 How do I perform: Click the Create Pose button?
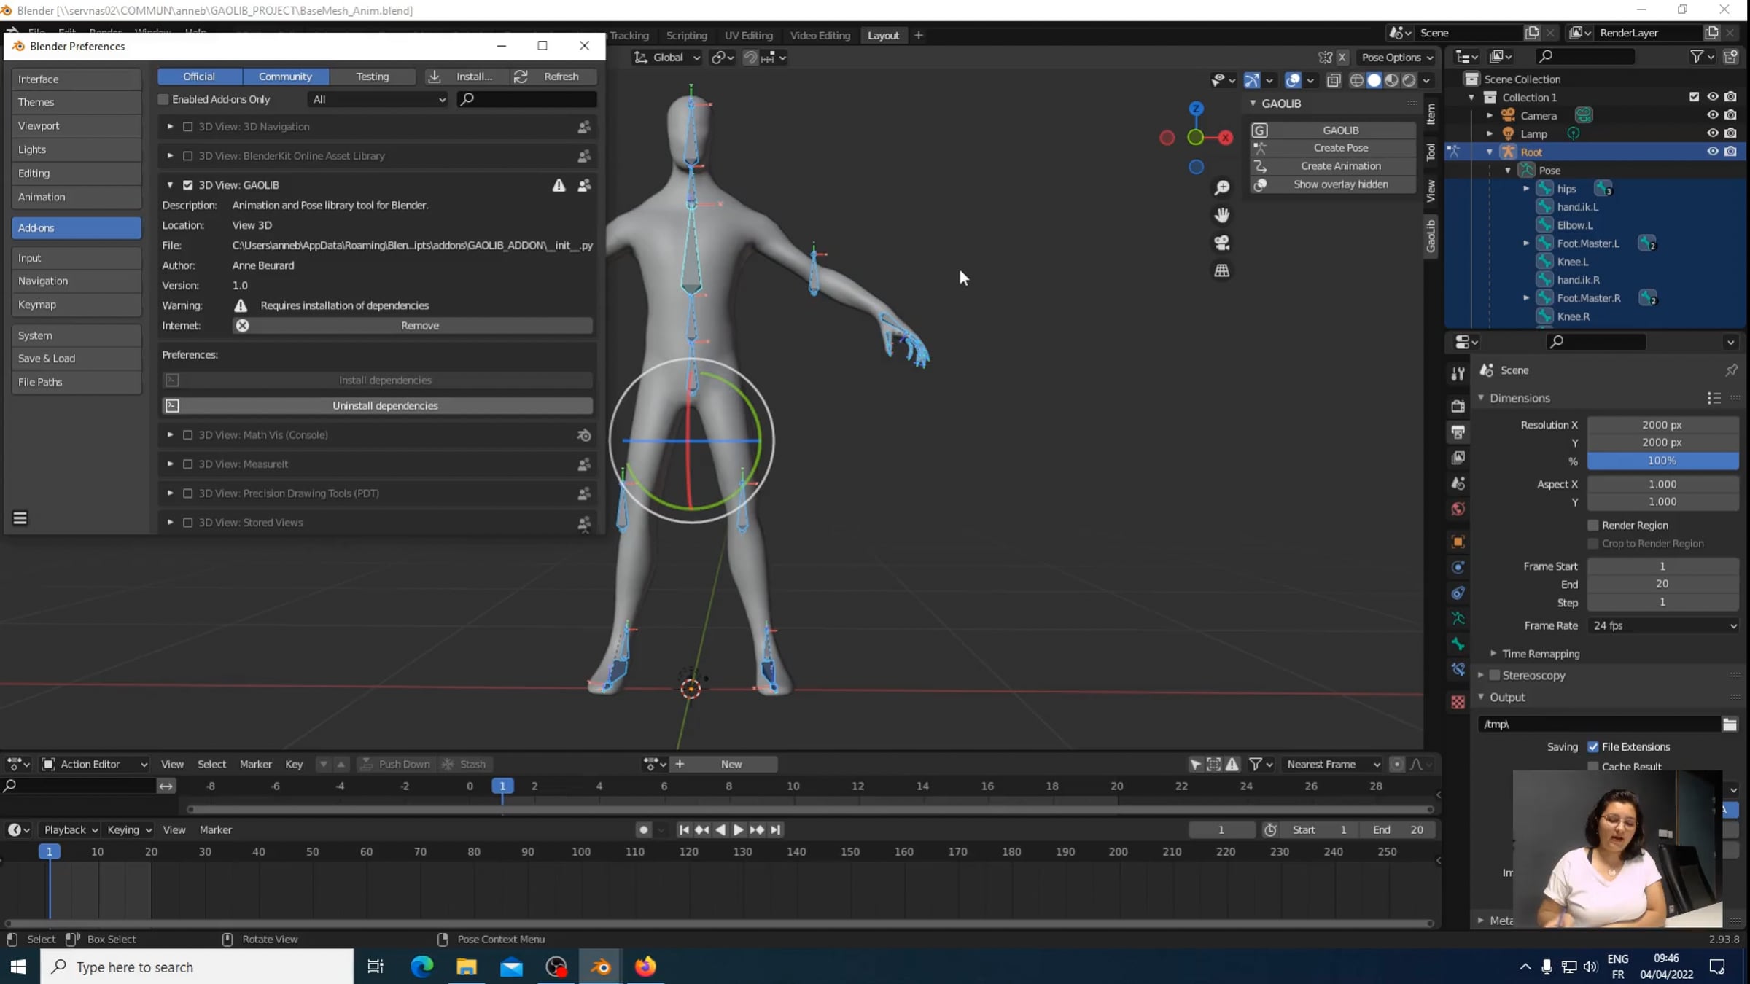pyautogui.click(x=1334, y=148)
